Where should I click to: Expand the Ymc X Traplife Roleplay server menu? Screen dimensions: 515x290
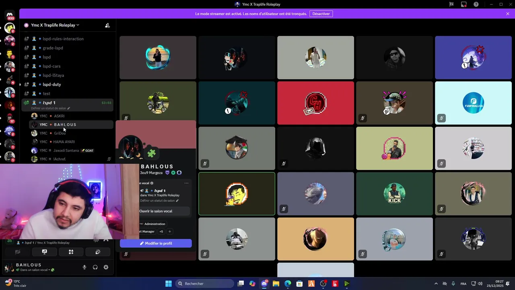(55, 25)
